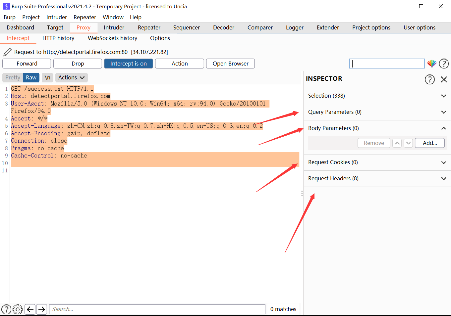Viewport: 451px width, 316px height.
Task: Select the Intercept sub-tab
Action: pos(18,38)
